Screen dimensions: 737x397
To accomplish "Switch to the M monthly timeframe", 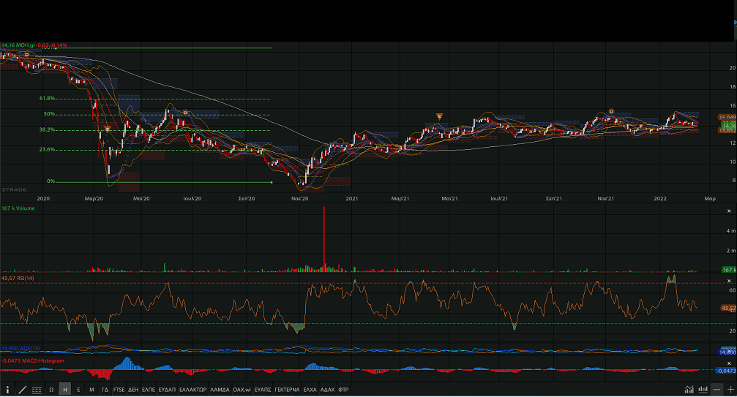I will click(x=91, y=390).
